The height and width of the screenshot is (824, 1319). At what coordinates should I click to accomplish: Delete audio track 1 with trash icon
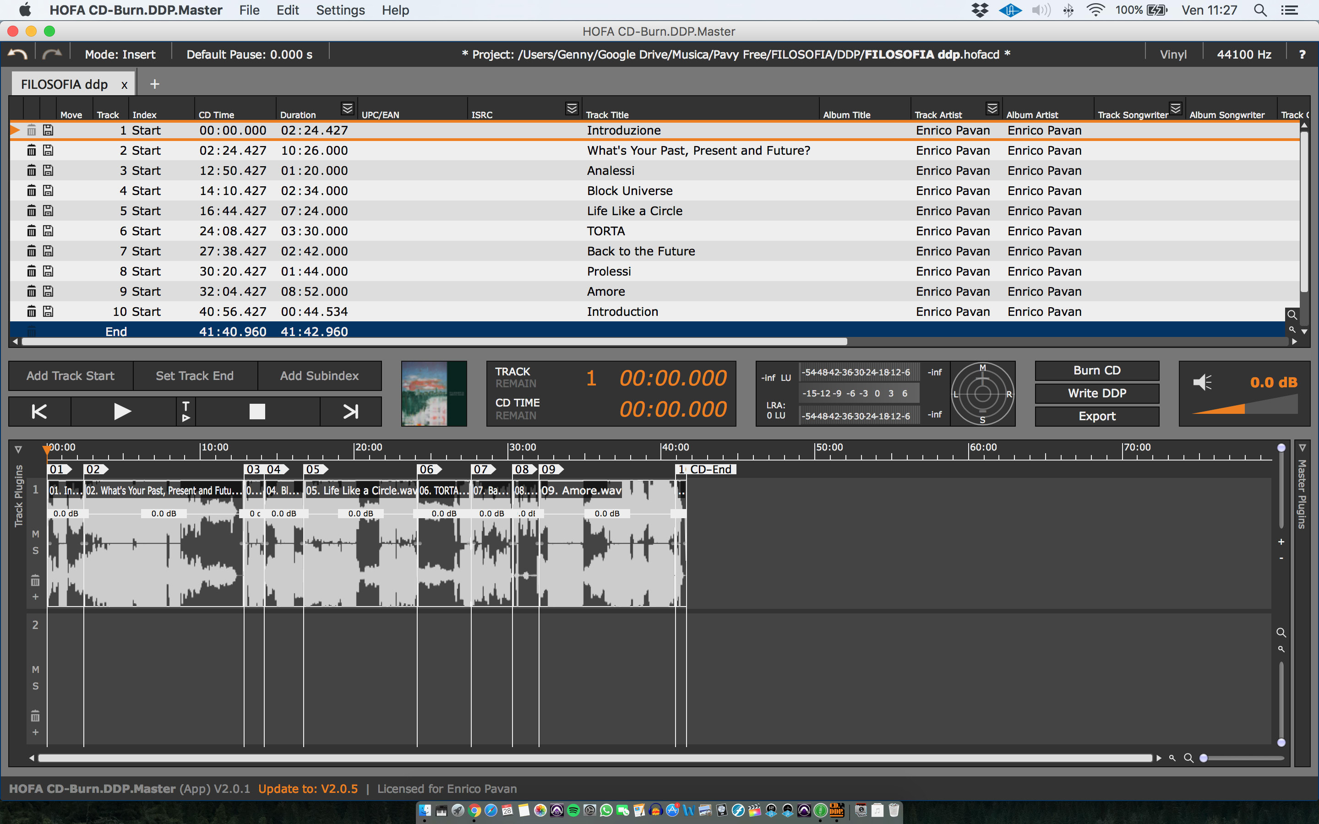coord(35,580)
